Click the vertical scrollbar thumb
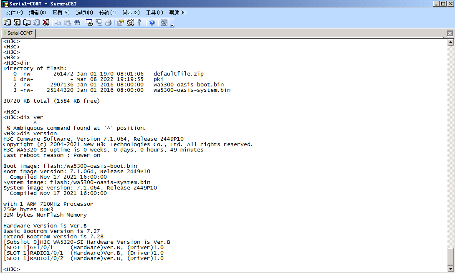This screenshot has width=455, height=273. pyautogui.click(x=450, y=257)
